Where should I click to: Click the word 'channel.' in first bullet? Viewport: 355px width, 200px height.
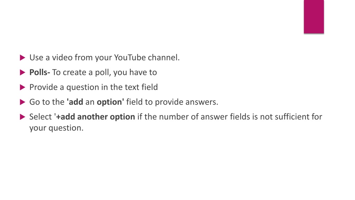coord(164,58)
